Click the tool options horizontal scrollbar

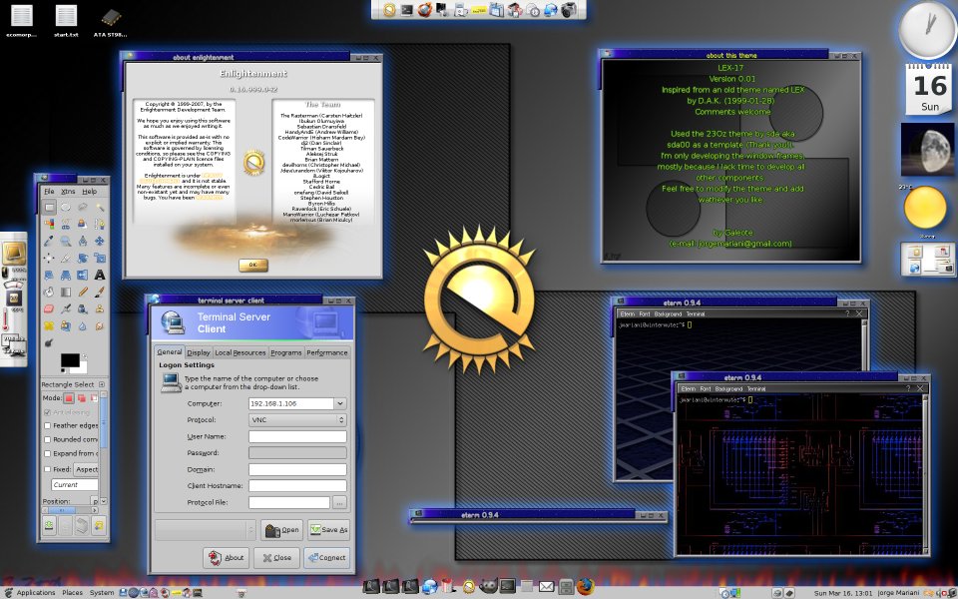pos(70,509)
